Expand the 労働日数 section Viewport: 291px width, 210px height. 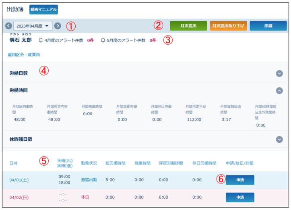tap(279, 73)
